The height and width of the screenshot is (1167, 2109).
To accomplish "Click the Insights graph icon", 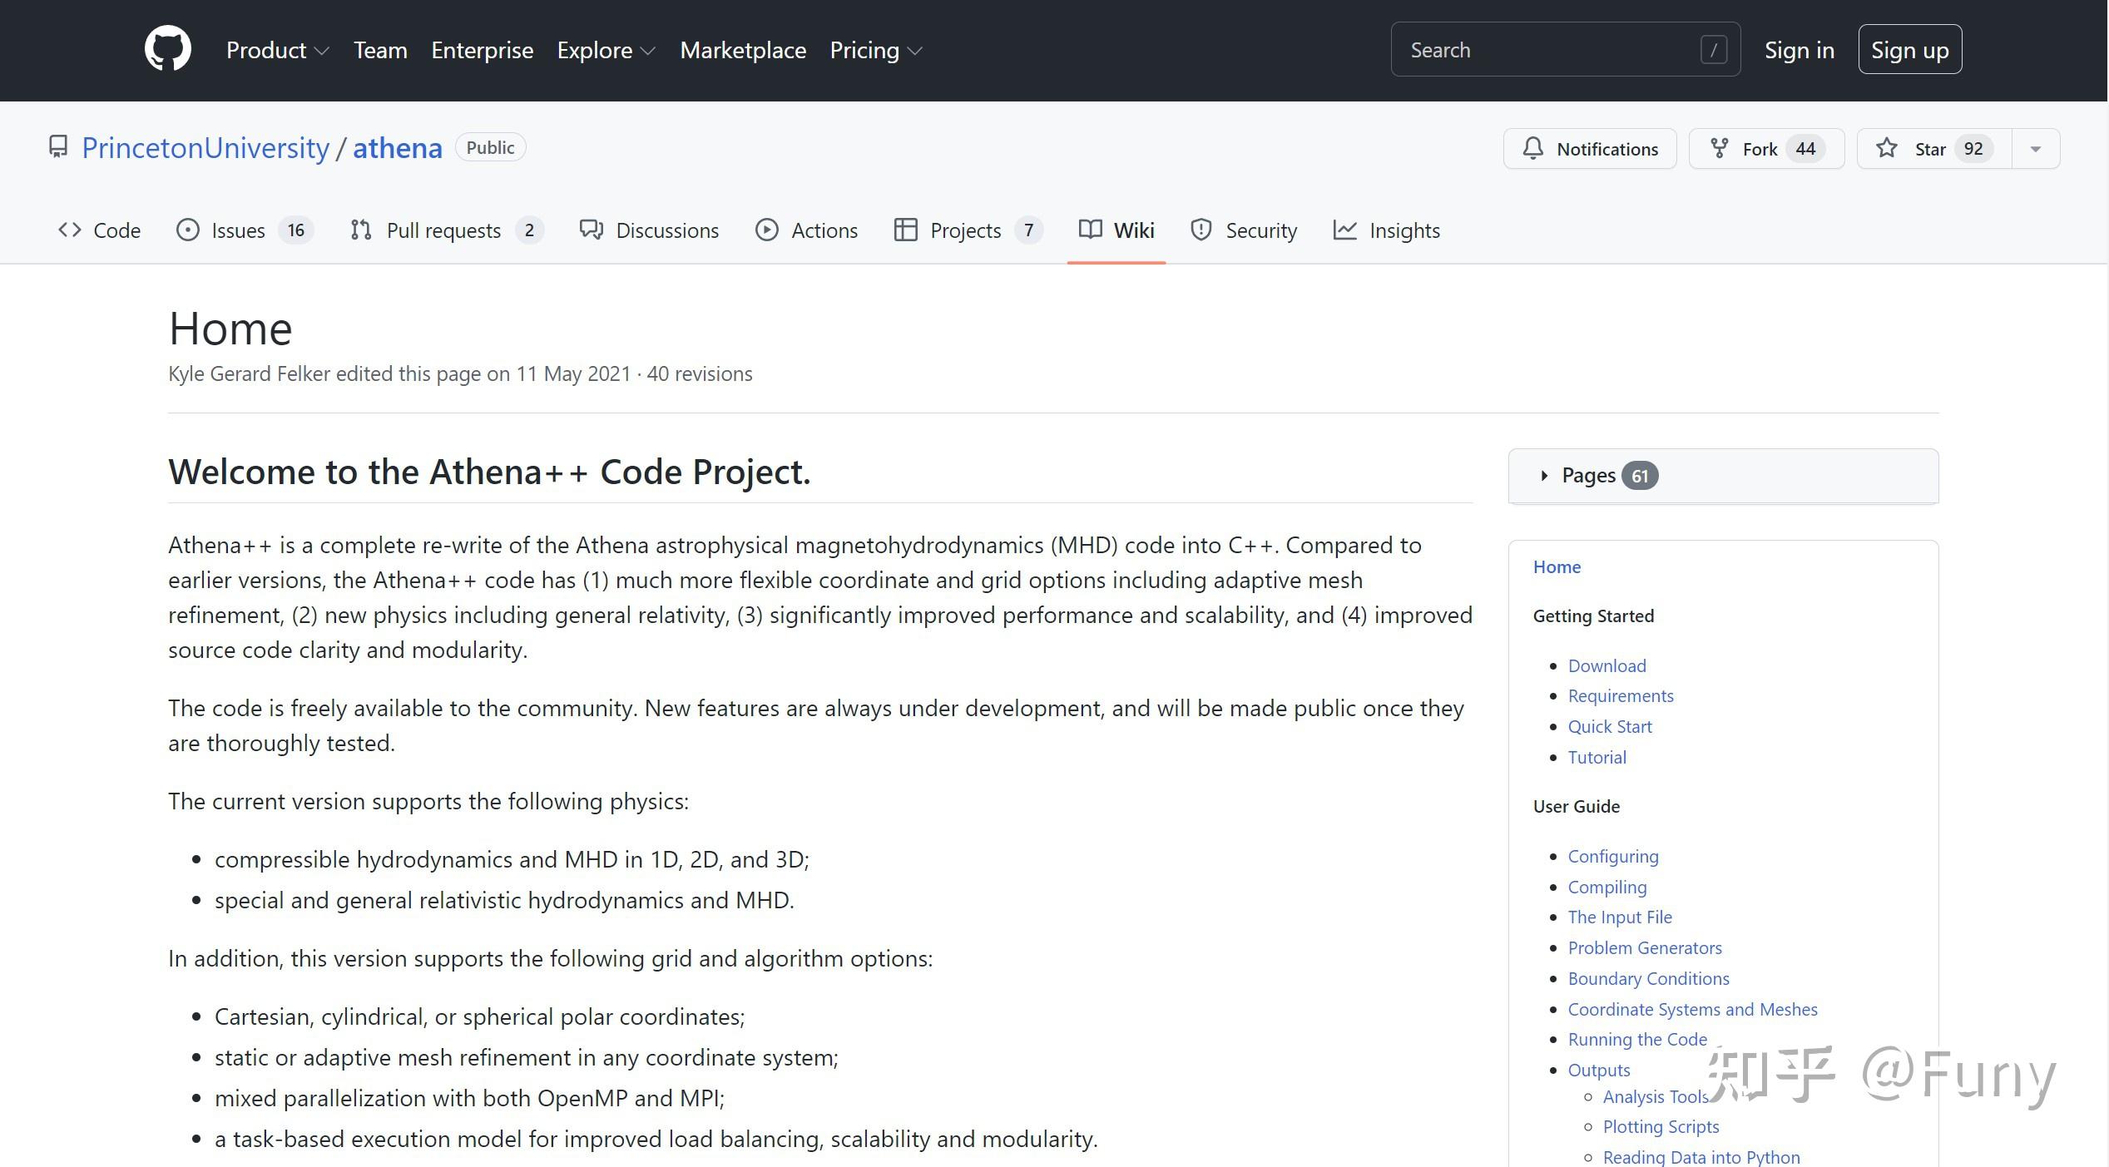I will pyautogui.click(x=1344, y=230).
